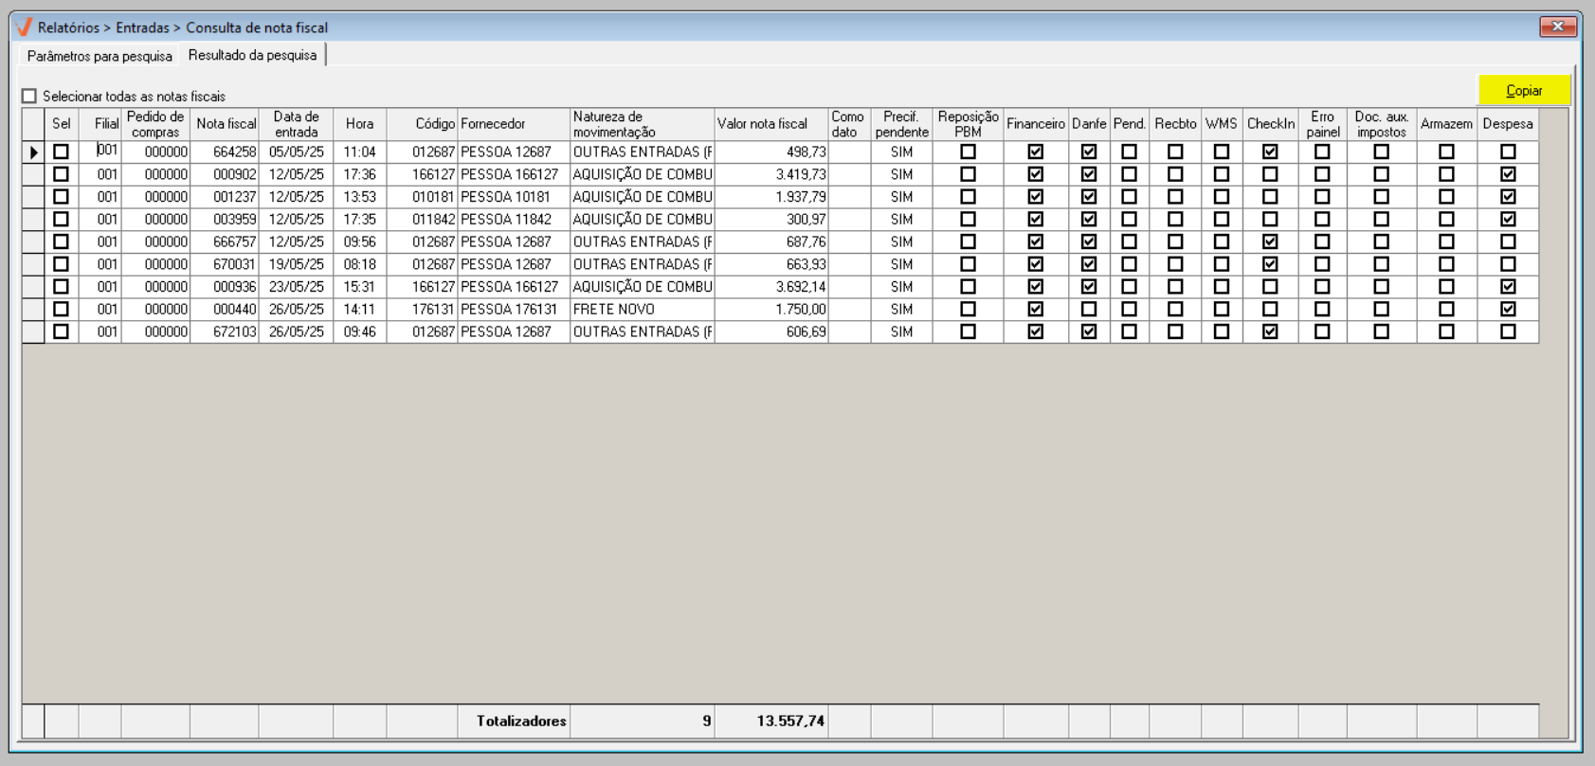The height and width of the screenshot is (766, 1595).
Task: Click the Totalizadores label
Action: (x=521, y=721)
